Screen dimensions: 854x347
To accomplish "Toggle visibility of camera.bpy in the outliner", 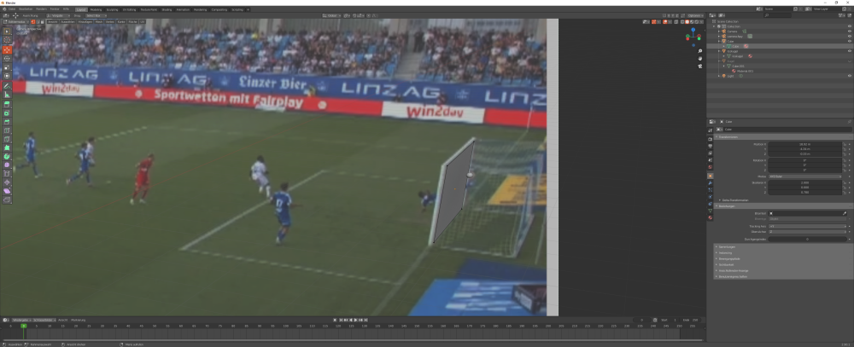I will (x=849, y=36).
